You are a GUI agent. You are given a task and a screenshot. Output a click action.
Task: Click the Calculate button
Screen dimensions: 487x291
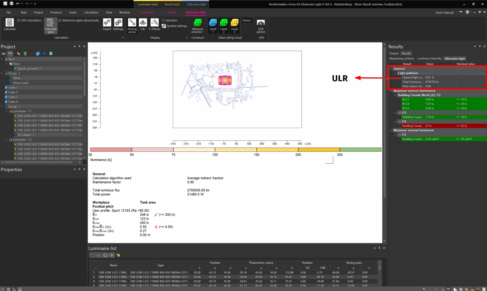[9, 24]
